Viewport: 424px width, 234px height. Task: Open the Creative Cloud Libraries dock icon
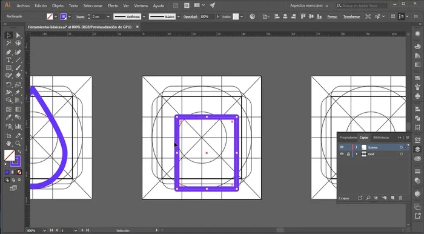click(417, 158)
